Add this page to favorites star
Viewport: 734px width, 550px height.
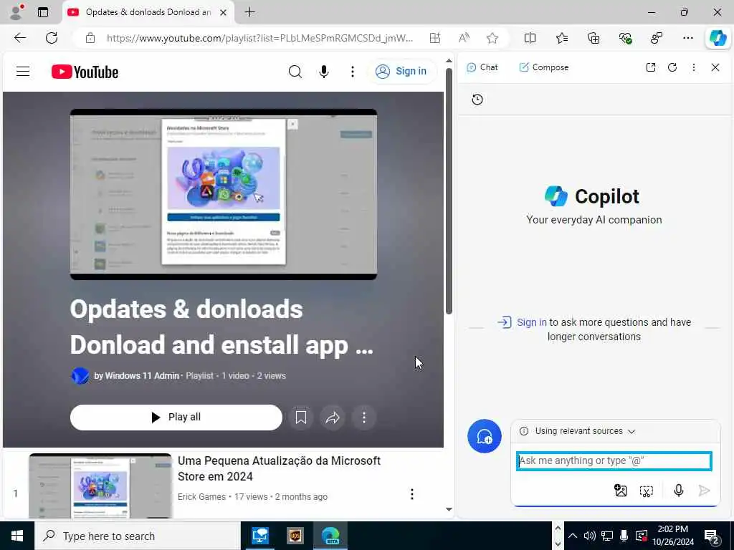[x=492, y=38]
